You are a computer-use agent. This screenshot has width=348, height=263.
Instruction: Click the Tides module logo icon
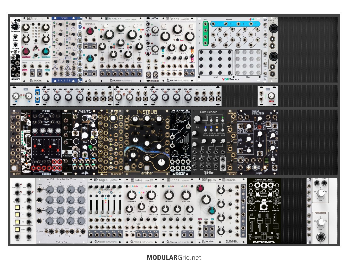pyautogui.click(x=132, y=180)
